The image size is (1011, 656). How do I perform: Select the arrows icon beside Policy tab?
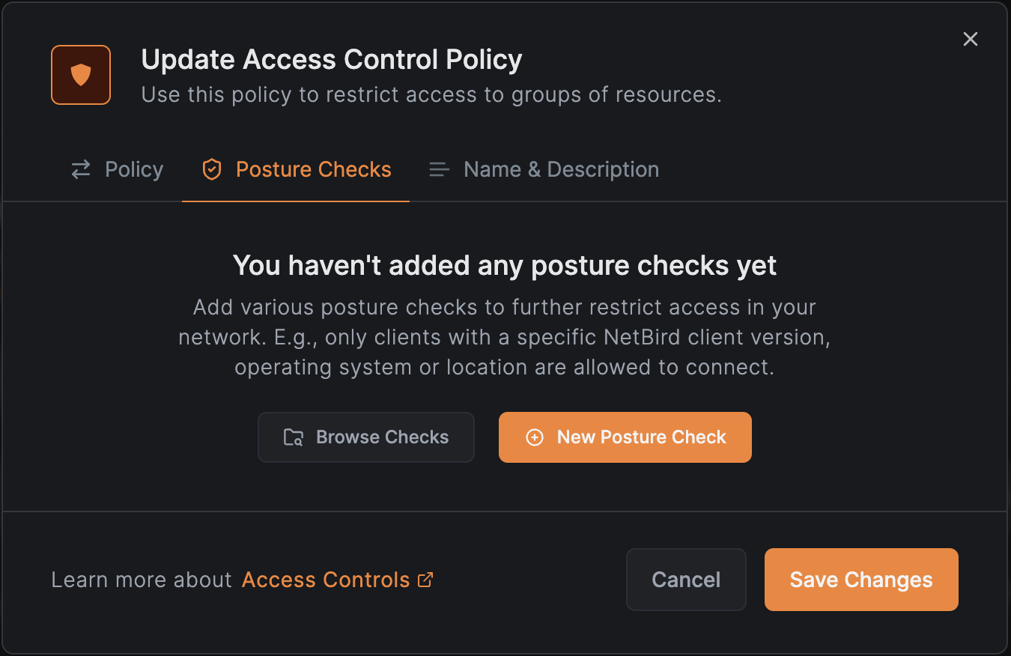[81, 169]
